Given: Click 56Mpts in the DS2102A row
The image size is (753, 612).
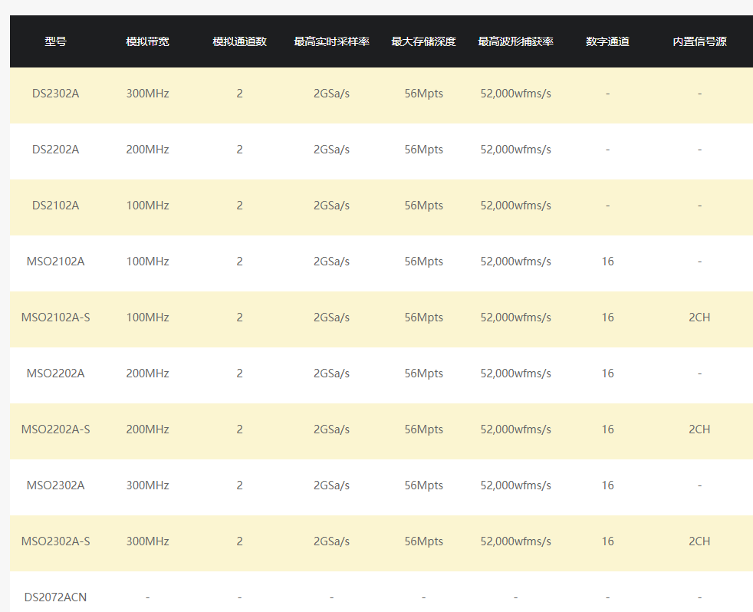Looking at the screenshot, I should point(423,206).
